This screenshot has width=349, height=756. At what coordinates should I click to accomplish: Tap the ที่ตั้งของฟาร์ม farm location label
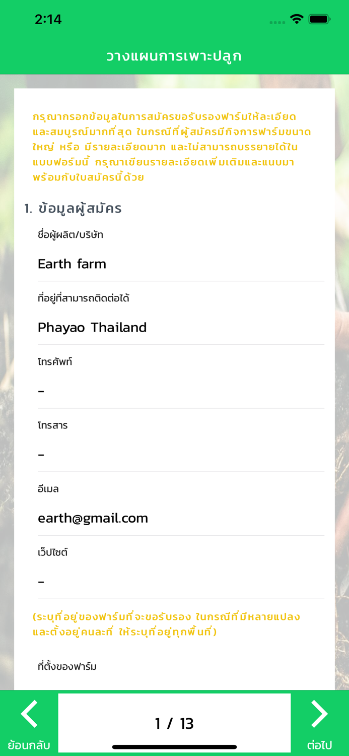pyautogui.click(x=67, y=666)
